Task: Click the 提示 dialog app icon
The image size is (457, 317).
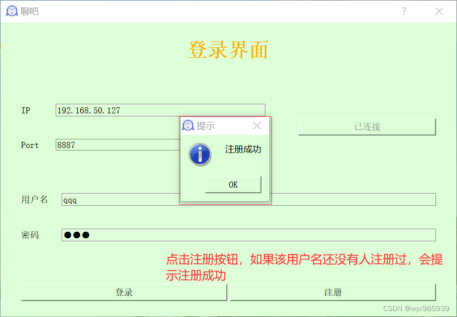Action: pos(188,125)
